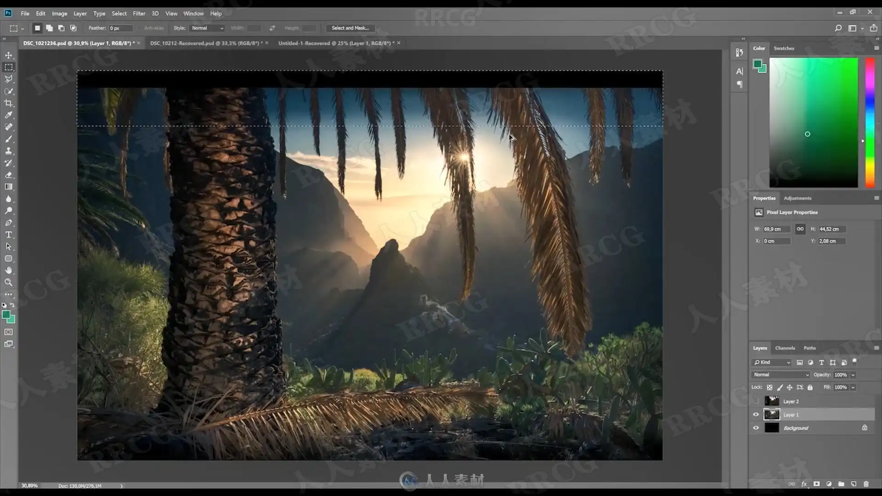The height and width of the screenshot is (496, 882).
Task: Hide the Background layer's visibility eye
Action: [x=756, y=428]
